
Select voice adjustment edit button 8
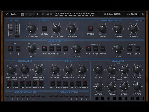[43, 96]
